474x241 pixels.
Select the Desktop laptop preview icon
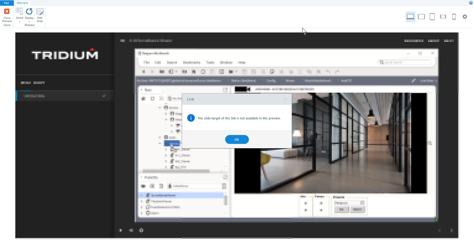tap(410, 17)
